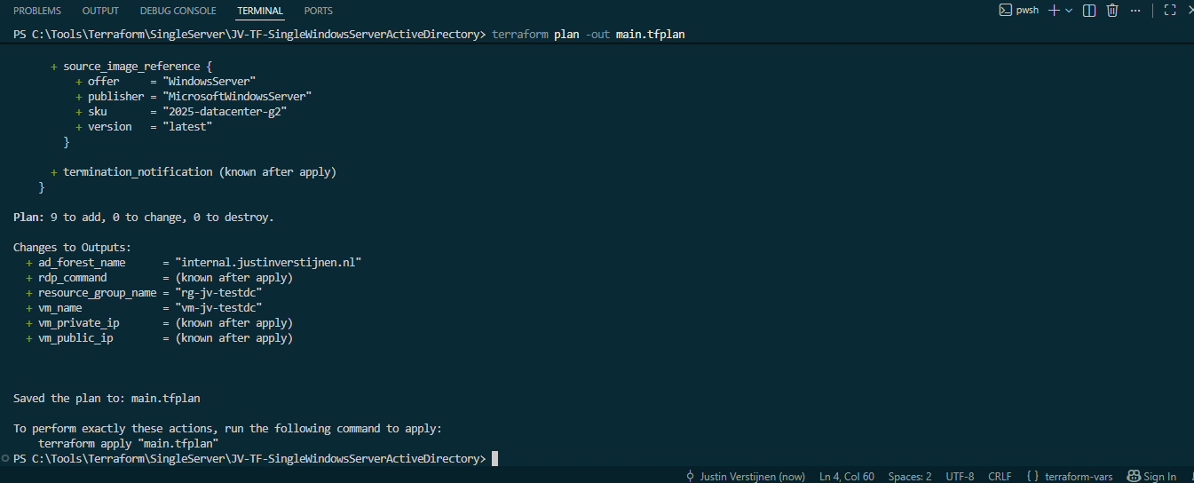
Task: Open terraform-vars language mode selector
Action: 1069,476
